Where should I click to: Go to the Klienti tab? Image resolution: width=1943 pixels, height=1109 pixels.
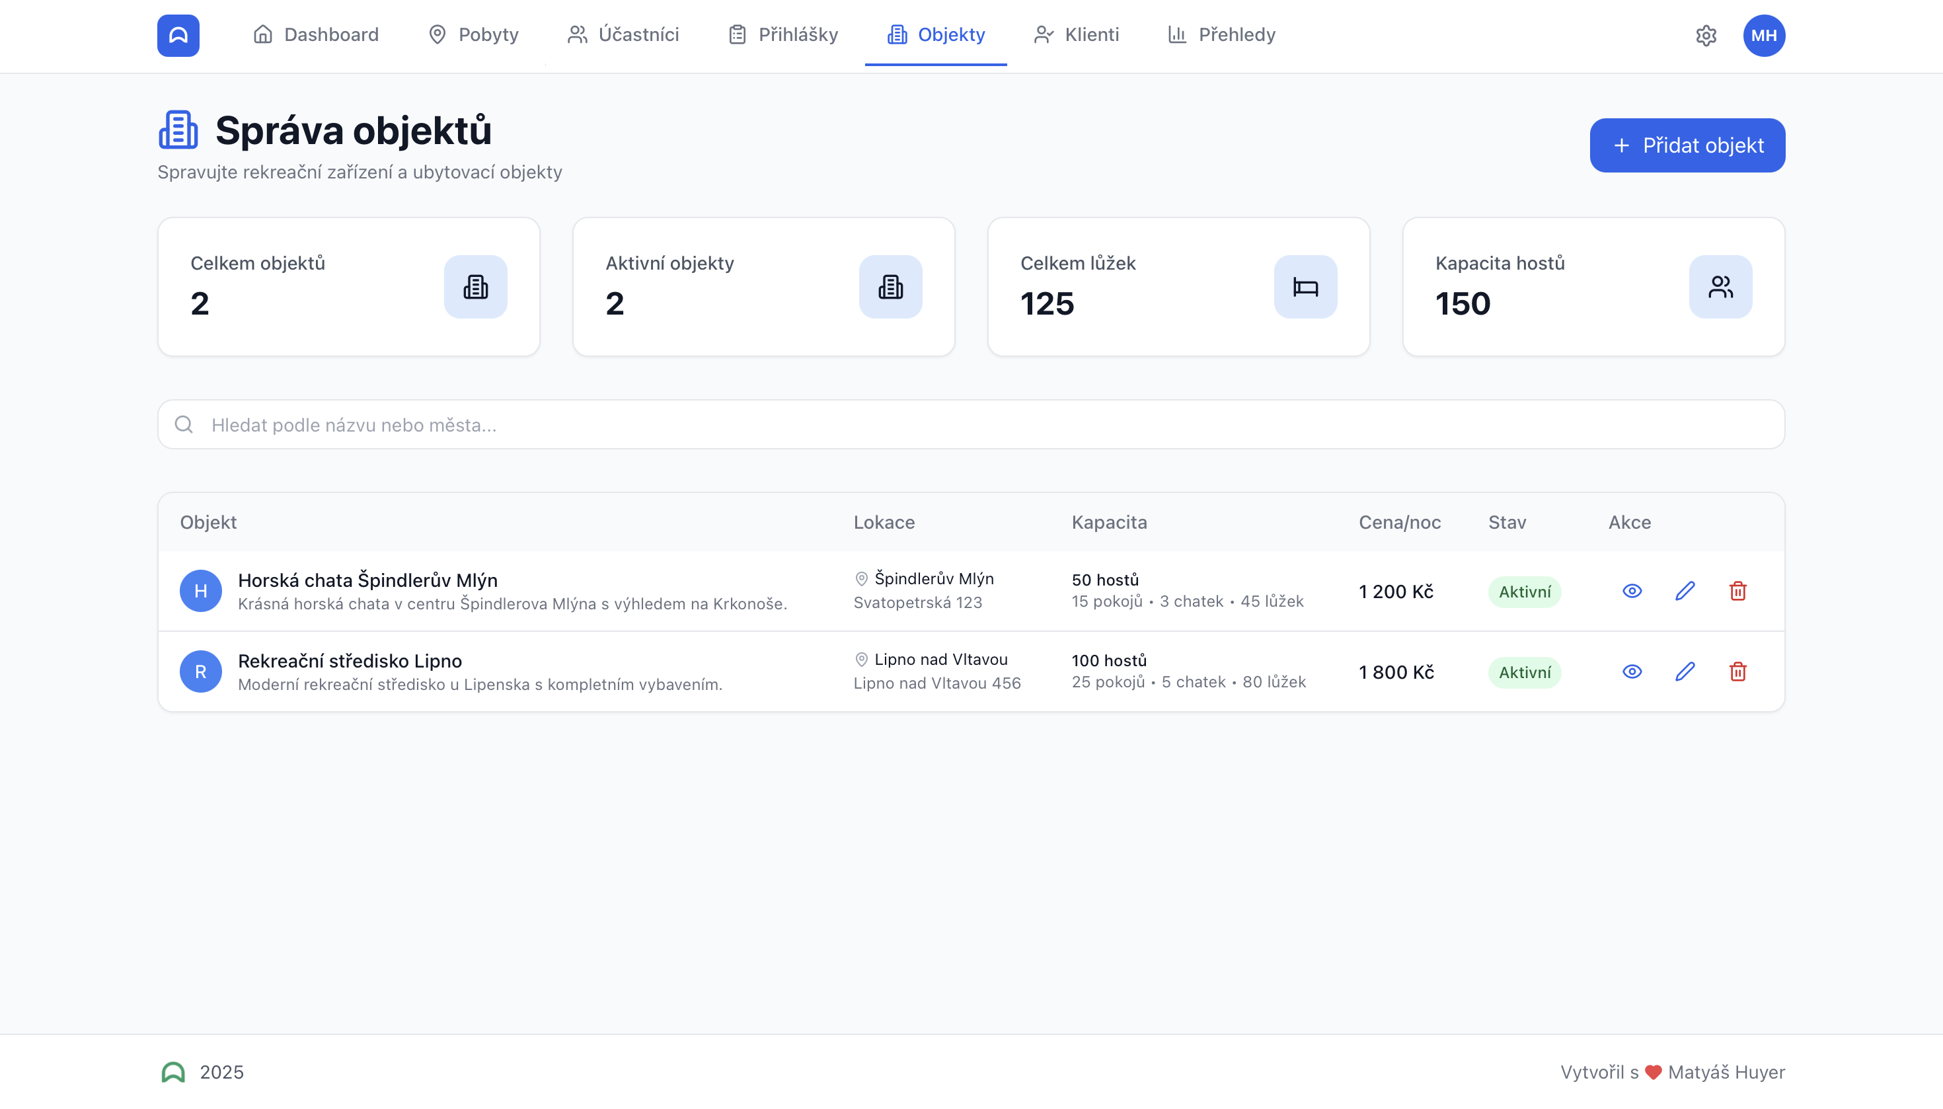(x=1076, y=35)
